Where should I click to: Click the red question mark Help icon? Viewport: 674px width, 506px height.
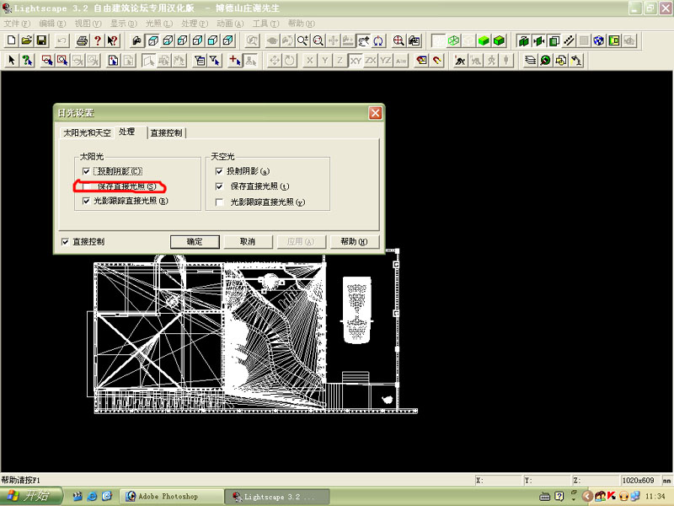[98, 40]
